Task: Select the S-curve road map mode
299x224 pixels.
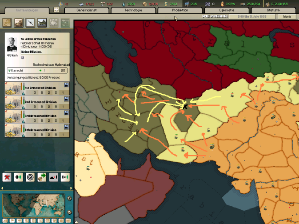Action: click(26, 221)
